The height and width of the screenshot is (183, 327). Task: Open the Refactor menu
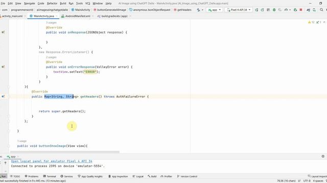[x=52, y=4]
